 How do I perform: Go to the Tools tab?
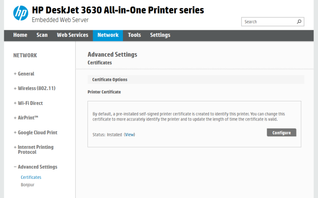tap(134, 35)
